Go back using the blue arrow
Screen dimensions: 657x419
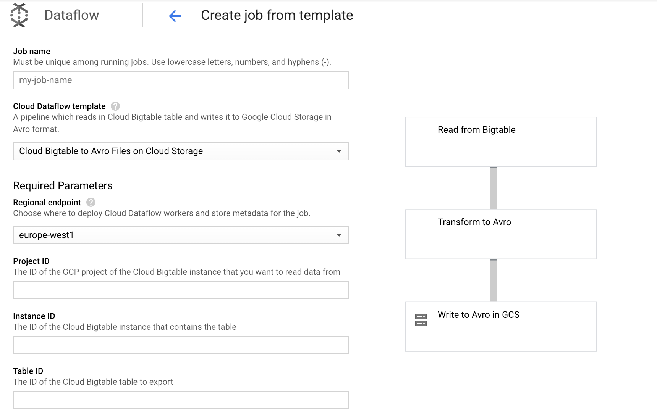click(x=175, y=16)
